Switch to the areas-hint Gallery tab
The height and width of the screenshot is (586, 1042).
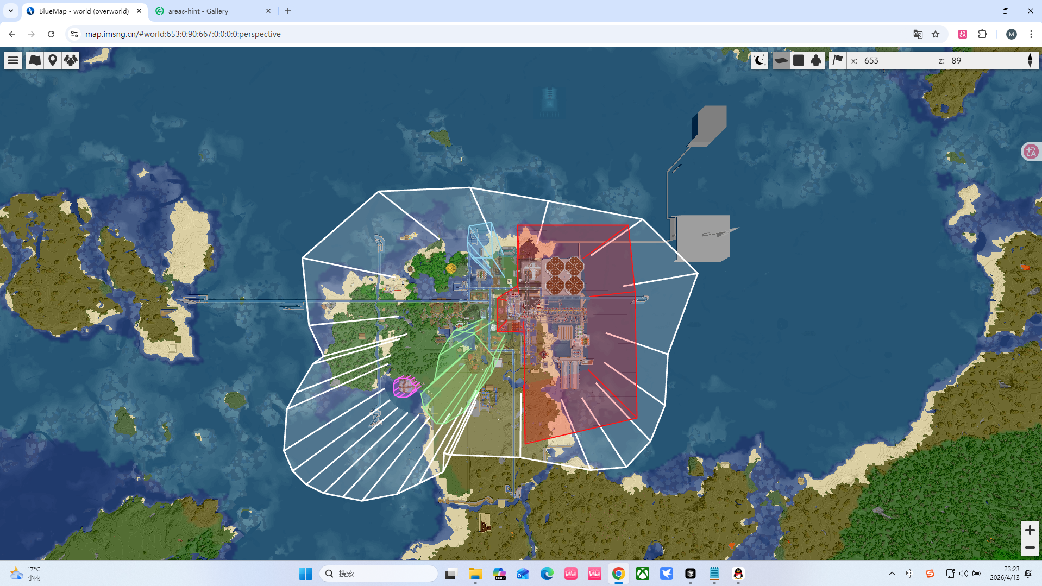pyautogui.click(x=213, y=11)
